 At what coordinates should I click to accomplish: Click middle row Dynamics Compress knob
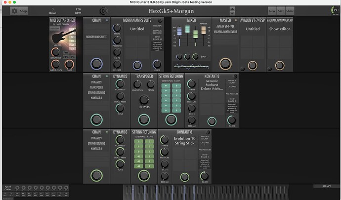pyautogui.click(x=120, y=83)
